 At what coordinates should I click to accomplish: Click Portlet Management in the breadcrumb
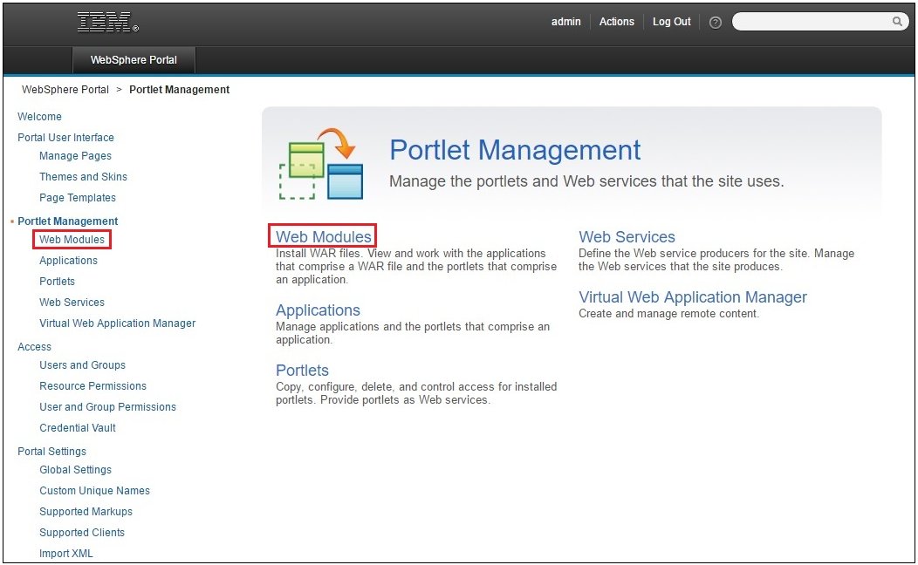coord(179,90)
